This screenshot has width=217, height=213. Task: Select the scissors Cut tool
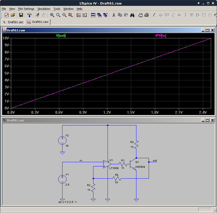point(114,15)
